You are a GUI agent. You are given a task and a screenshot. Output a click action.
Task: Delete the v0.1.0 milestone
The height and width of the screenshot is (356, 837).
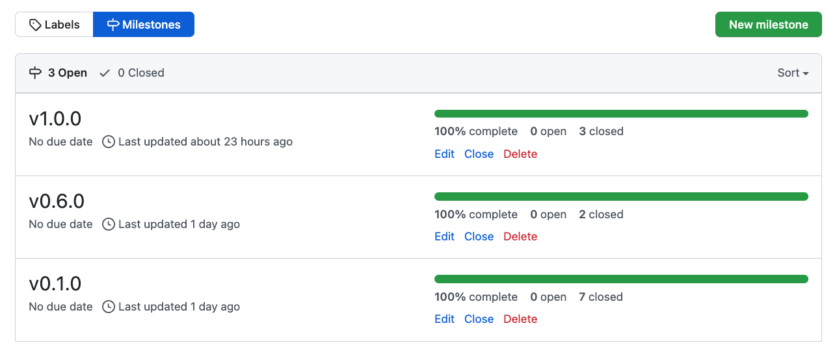coord(520,319)
